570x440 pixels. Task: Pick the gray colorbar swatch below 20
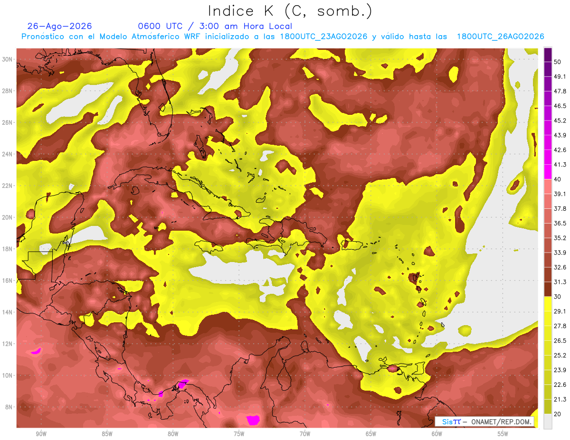(548, 421)
